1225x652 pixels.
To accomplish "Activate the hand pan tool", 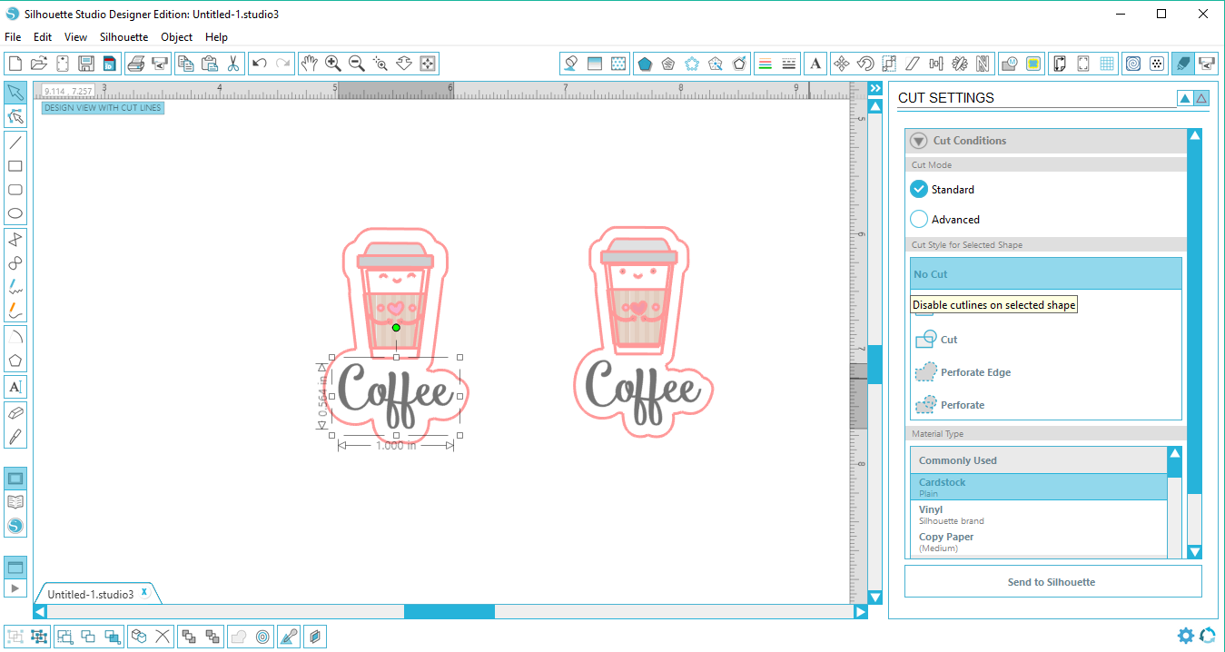I will click(x=309, y=64).
